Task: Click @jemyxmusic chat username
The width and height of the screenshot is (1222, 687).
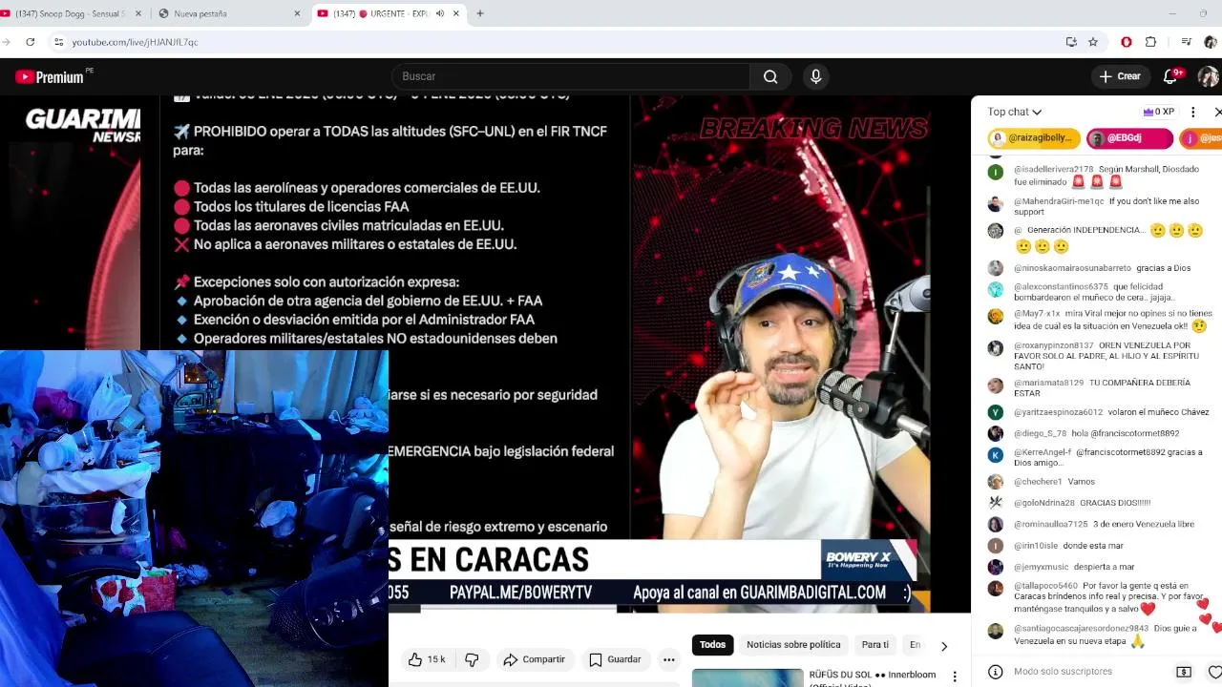Action: click(x=1041, y=567)
